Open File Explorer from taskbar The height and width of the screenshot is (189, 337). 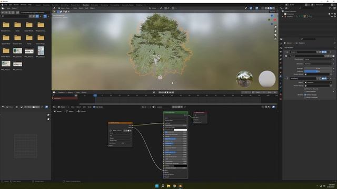tap(168, 186)
